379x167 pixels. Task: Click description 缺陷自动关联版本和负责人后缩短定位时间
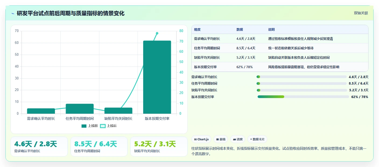[x=299, y=58]
